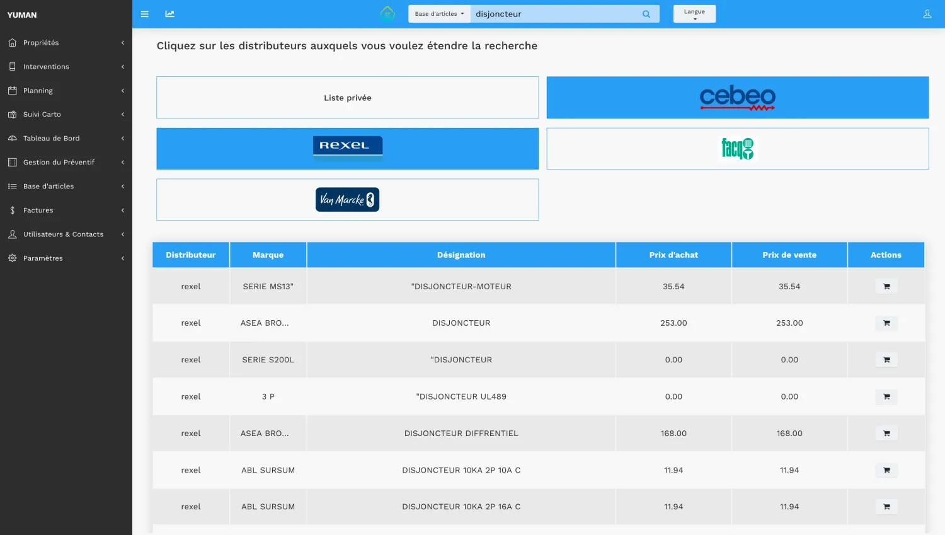Open the Langue dropdown

694,14
